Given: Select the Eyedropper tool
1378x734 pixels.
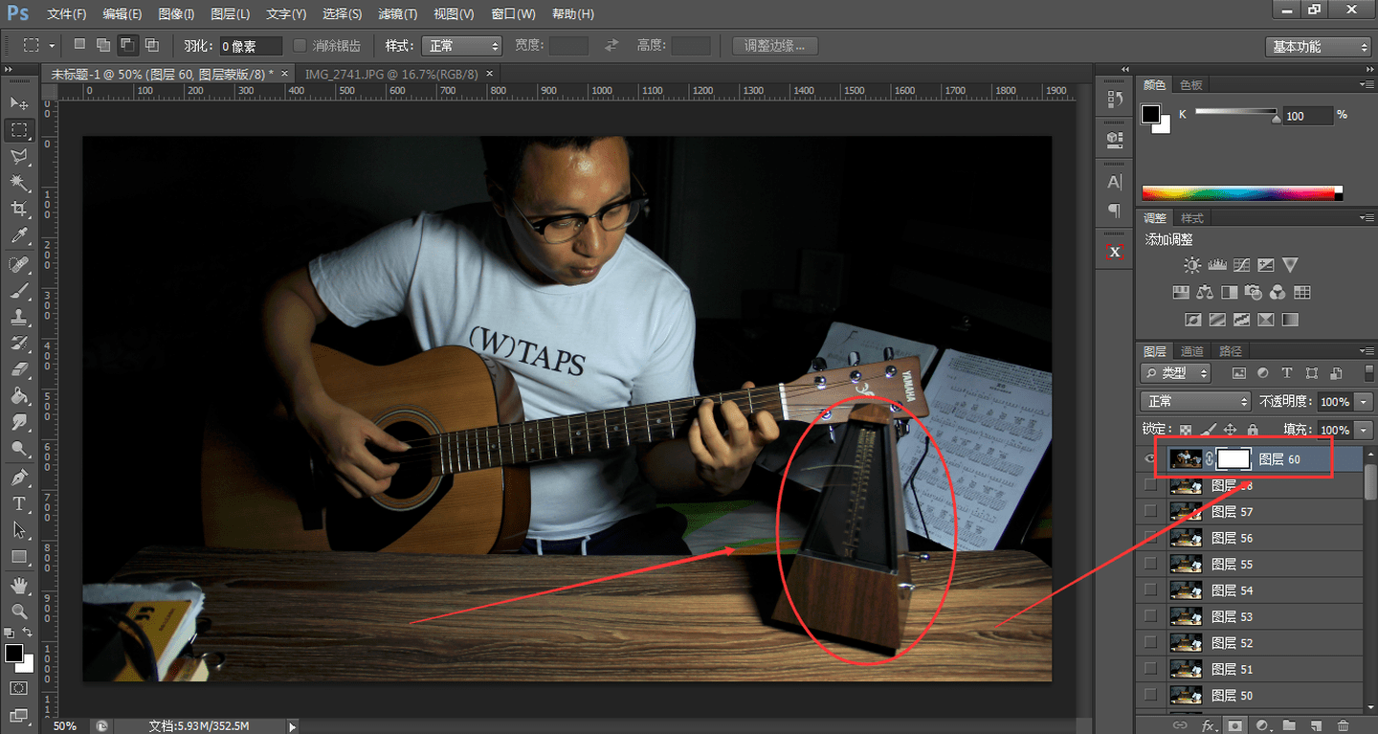Looking at the screenshot, I should point(18,235).
